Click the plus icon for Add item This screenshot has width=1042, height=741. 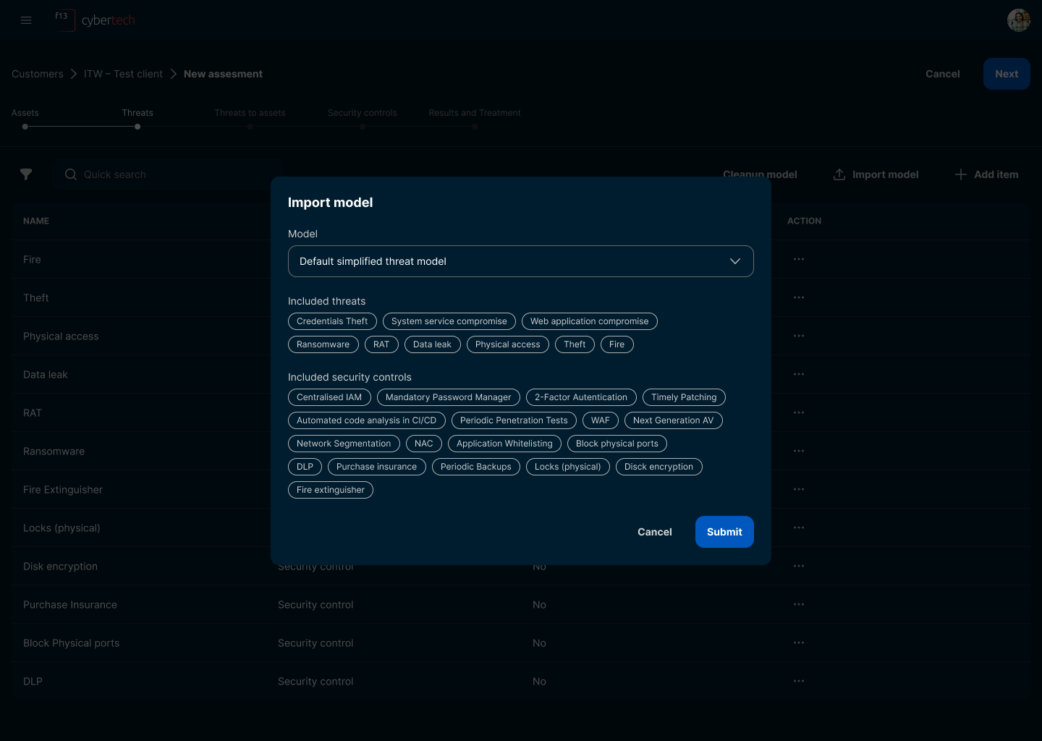pyautogui.click(x=960, y=174)
